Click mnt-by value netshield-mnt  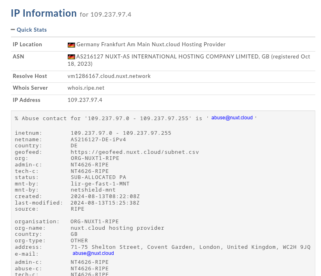(93, 190)
